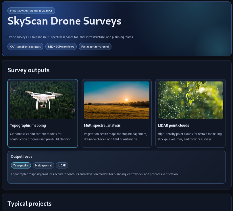Click the CAA-compliant operators badge
Image resolution: width=233 pixels, height=211 pixels.
point(25,46)
